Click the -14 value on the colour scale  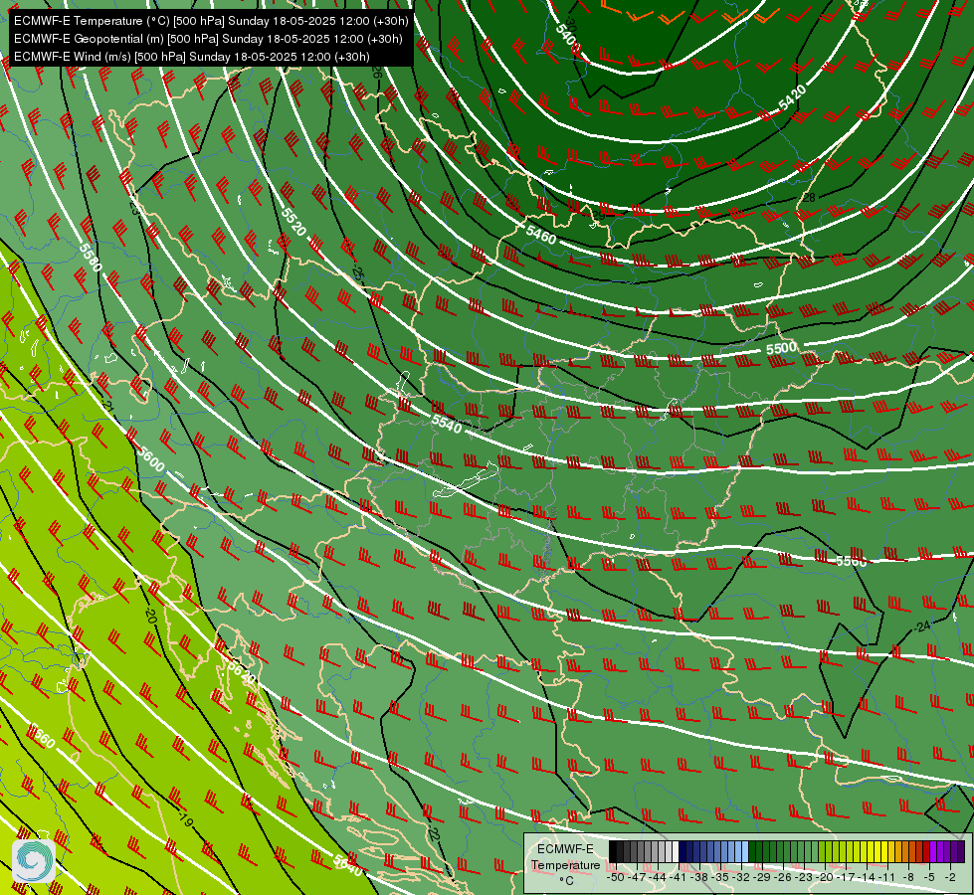(868, 877)
